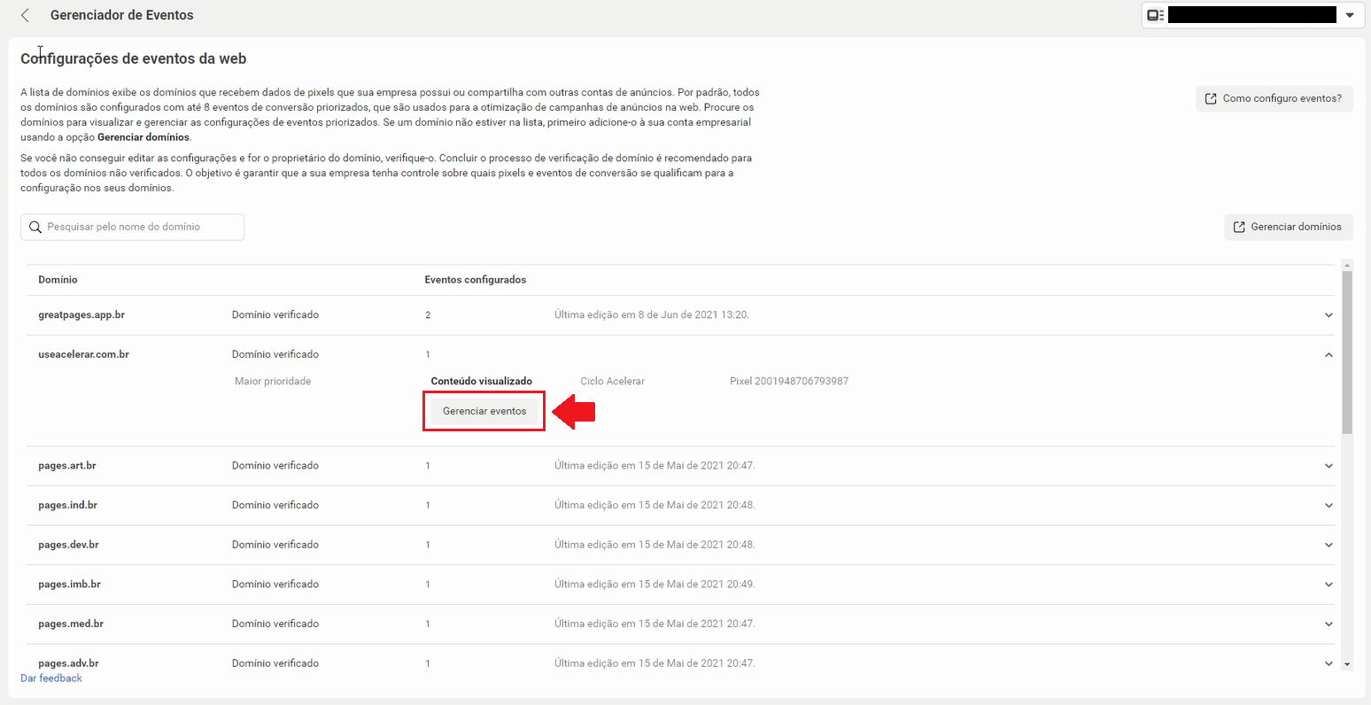Click the Eventos configurados column header
This screenshot has height=705, width=1371.
476,280
